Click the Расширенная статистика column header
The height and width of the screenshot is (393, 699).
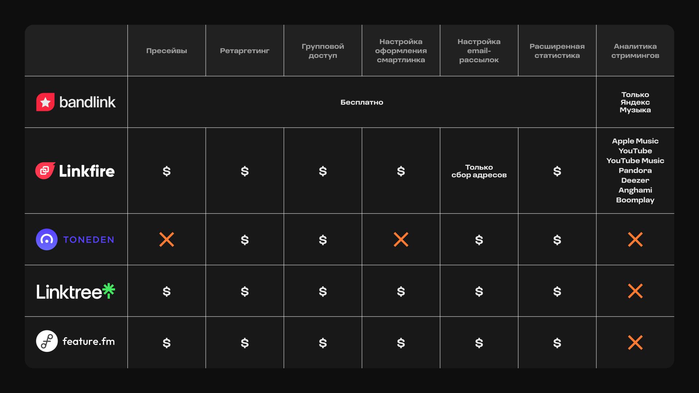(x=557, y=51)
